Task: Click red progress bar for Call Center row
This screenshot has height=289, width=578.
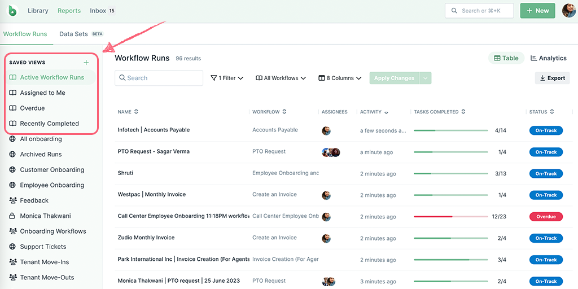Action: point(451,217)
